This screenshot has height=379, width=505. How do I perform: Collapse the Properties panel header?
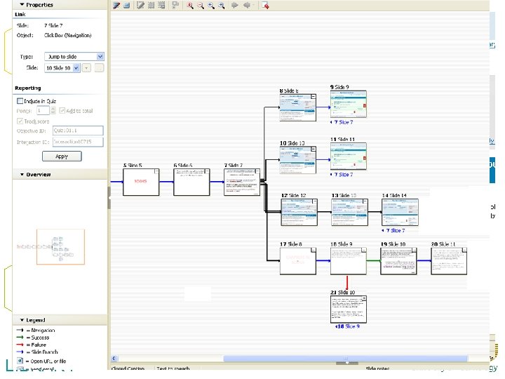pos(60,4)
